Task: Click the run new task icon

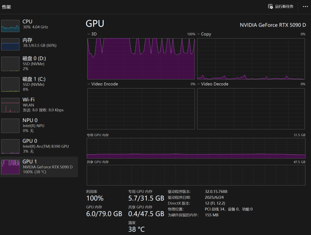Action: click(270, 7)
